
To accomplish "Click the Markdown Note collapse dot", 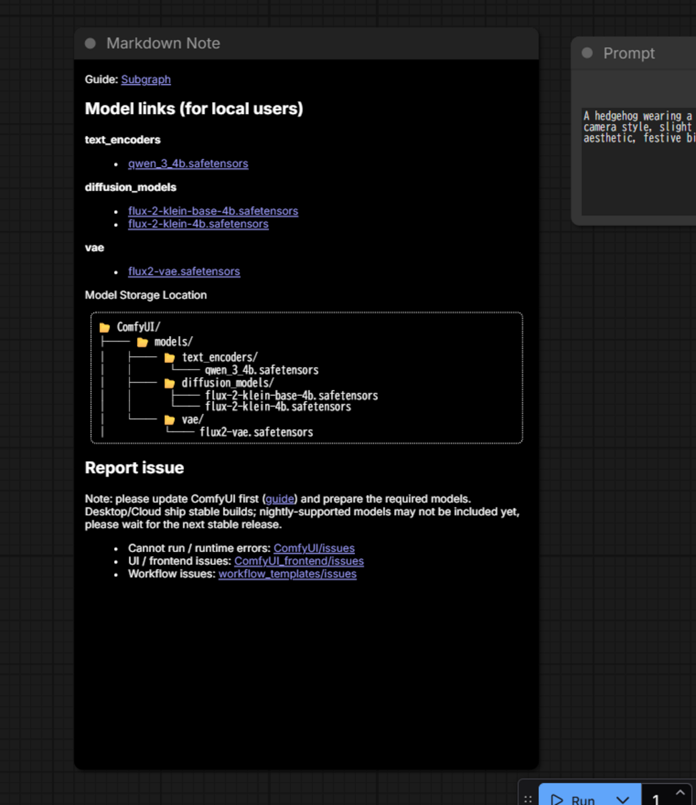I will pos(91,44).
